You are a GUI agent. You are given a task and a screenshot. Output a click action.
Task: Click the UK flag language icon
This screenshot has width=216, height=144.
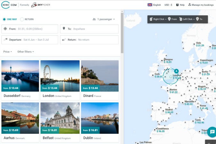(x=149, y=5)
